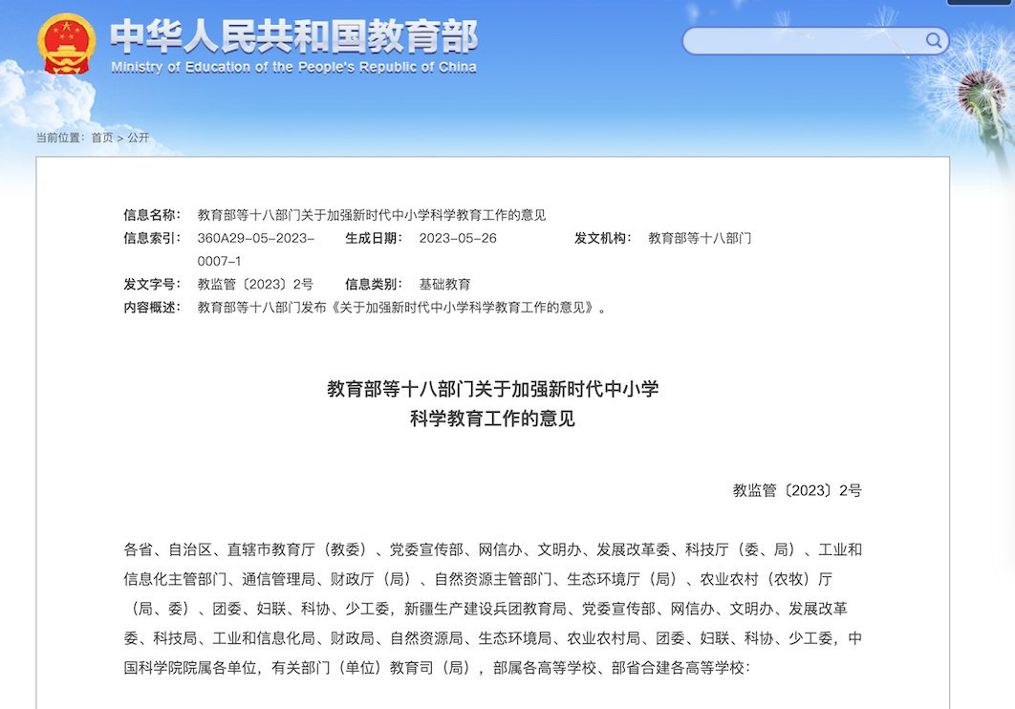This screenshot has width=1015, height=709.
Task: Click the 发文机构 label
Action: click(602, 238)
